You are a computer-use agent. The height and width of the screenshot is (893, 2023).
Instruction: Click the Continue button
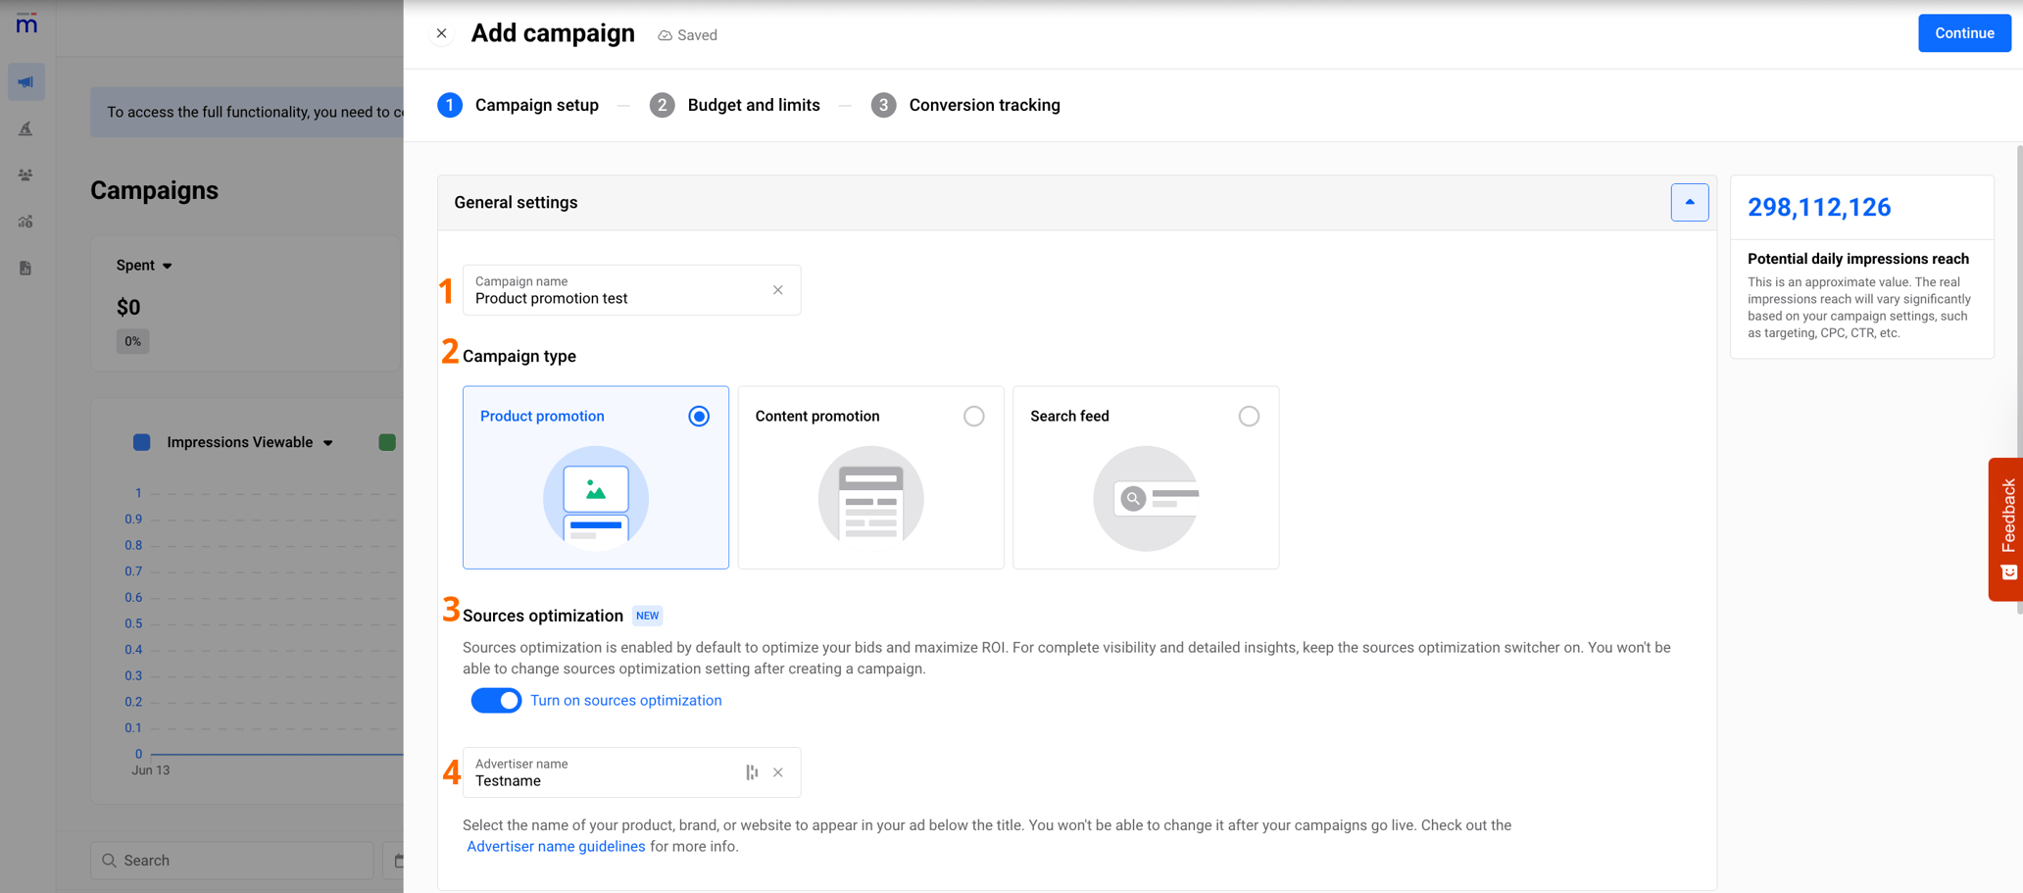point(1963,32)
